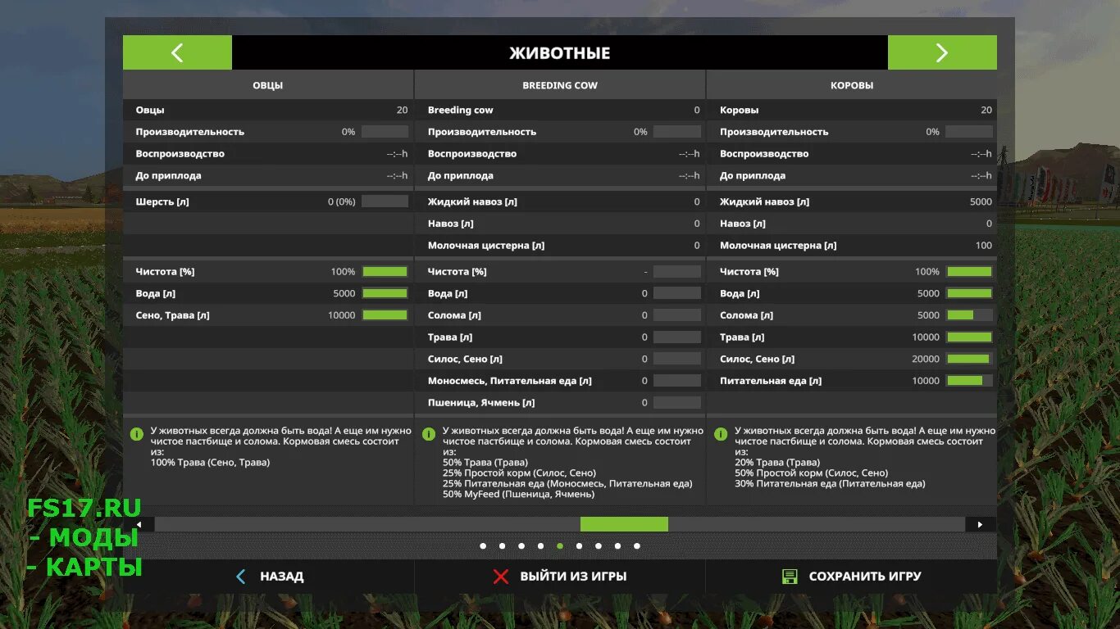Click back chevron icon beside НАЗАД

click(240, 577)
